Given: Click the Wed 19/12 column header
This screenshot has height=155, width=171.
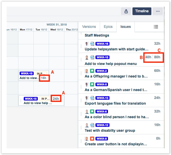Looking at the screenshot, I should point(57,30).
